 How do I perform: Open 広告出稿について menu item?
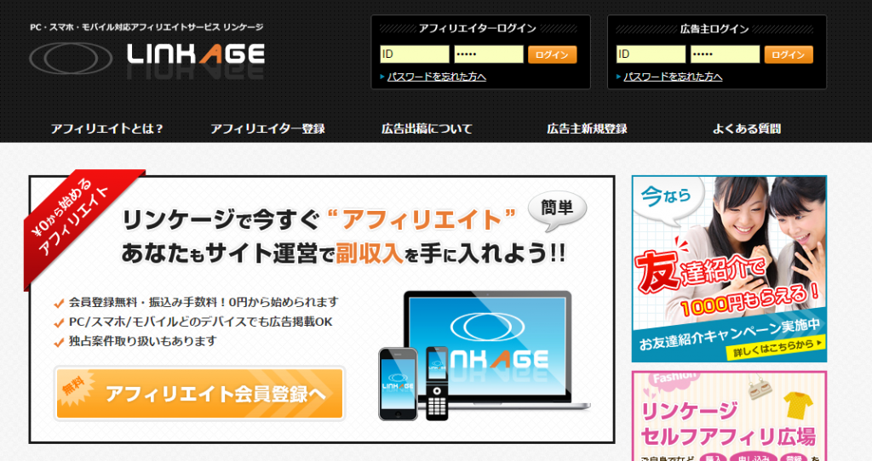427,128
